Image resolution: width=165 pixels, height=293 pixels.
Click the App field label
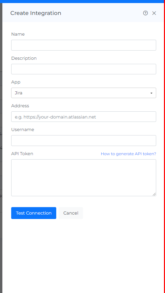pos(16,82)
